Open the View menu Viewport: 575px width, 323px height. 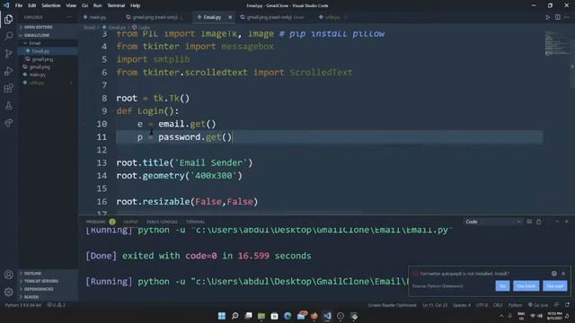[71, 5]
